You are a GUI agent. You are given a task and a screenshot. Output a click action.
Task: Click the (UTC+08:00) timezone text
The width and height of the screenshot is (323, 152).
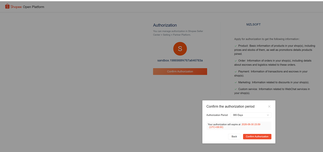216,127
